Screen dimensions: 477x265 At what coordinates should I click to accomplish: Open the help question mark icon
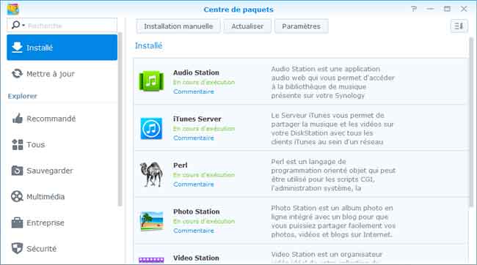point(414,9)
